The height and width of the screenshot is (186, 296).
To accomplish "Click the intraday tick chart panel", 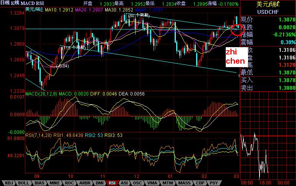I will [x=268, y=136].
